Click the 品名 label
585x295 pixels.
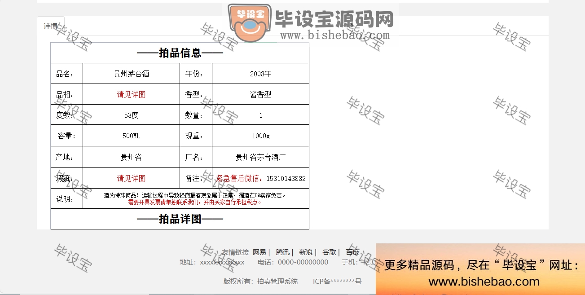pyautogui.click(x=65, y=74)
